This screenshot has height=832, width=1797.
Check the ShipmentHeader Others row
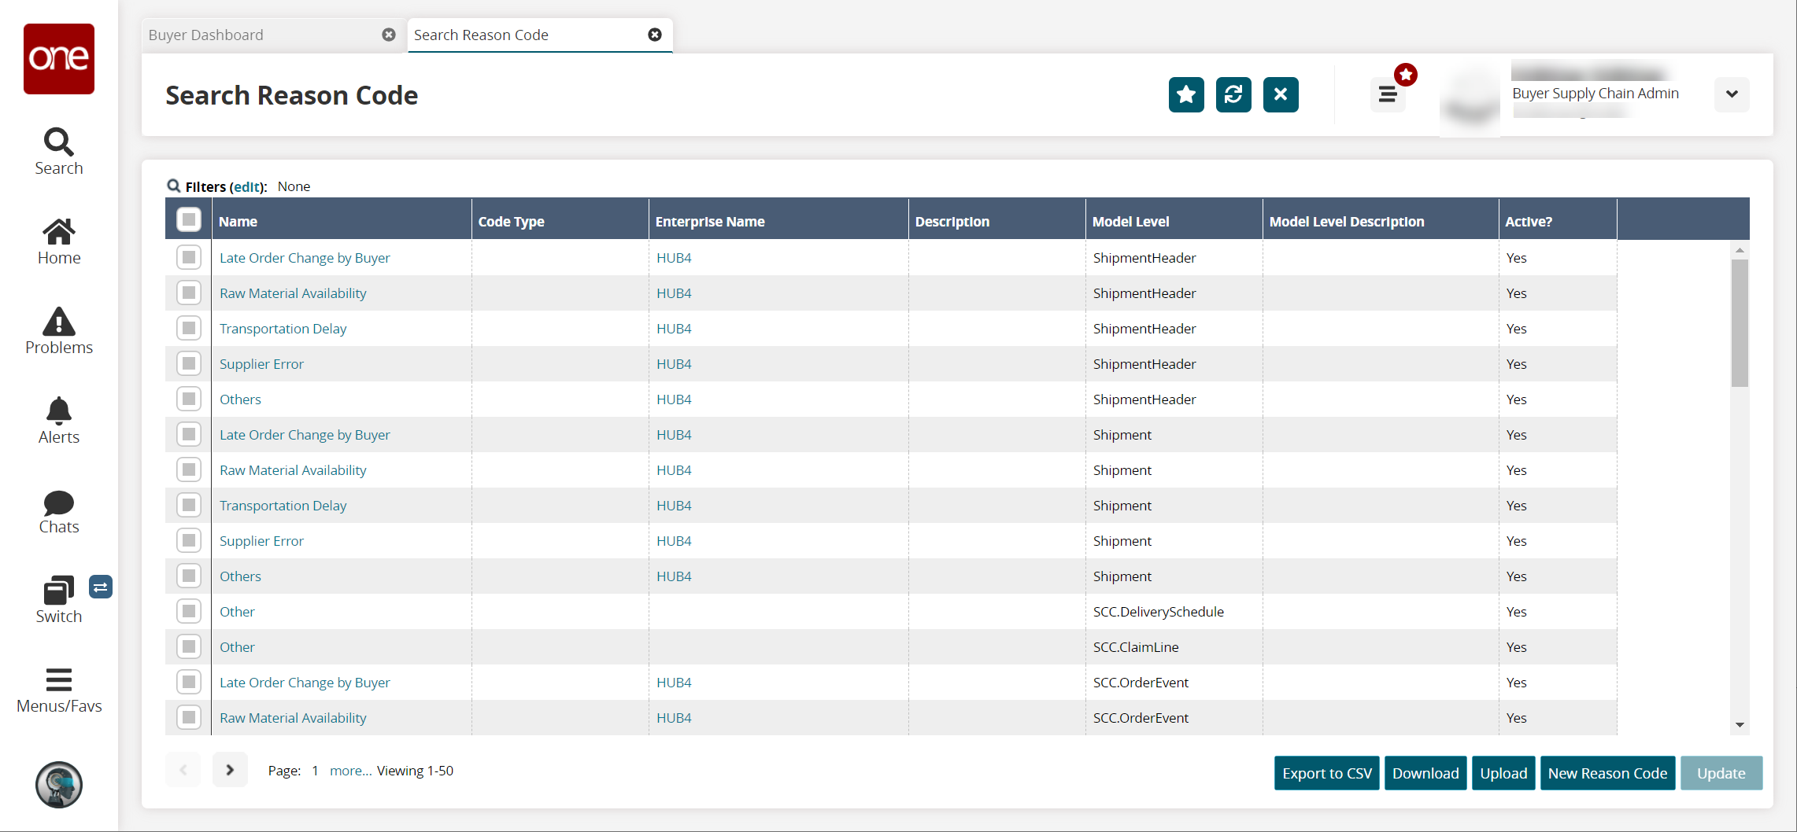point(189,399)
